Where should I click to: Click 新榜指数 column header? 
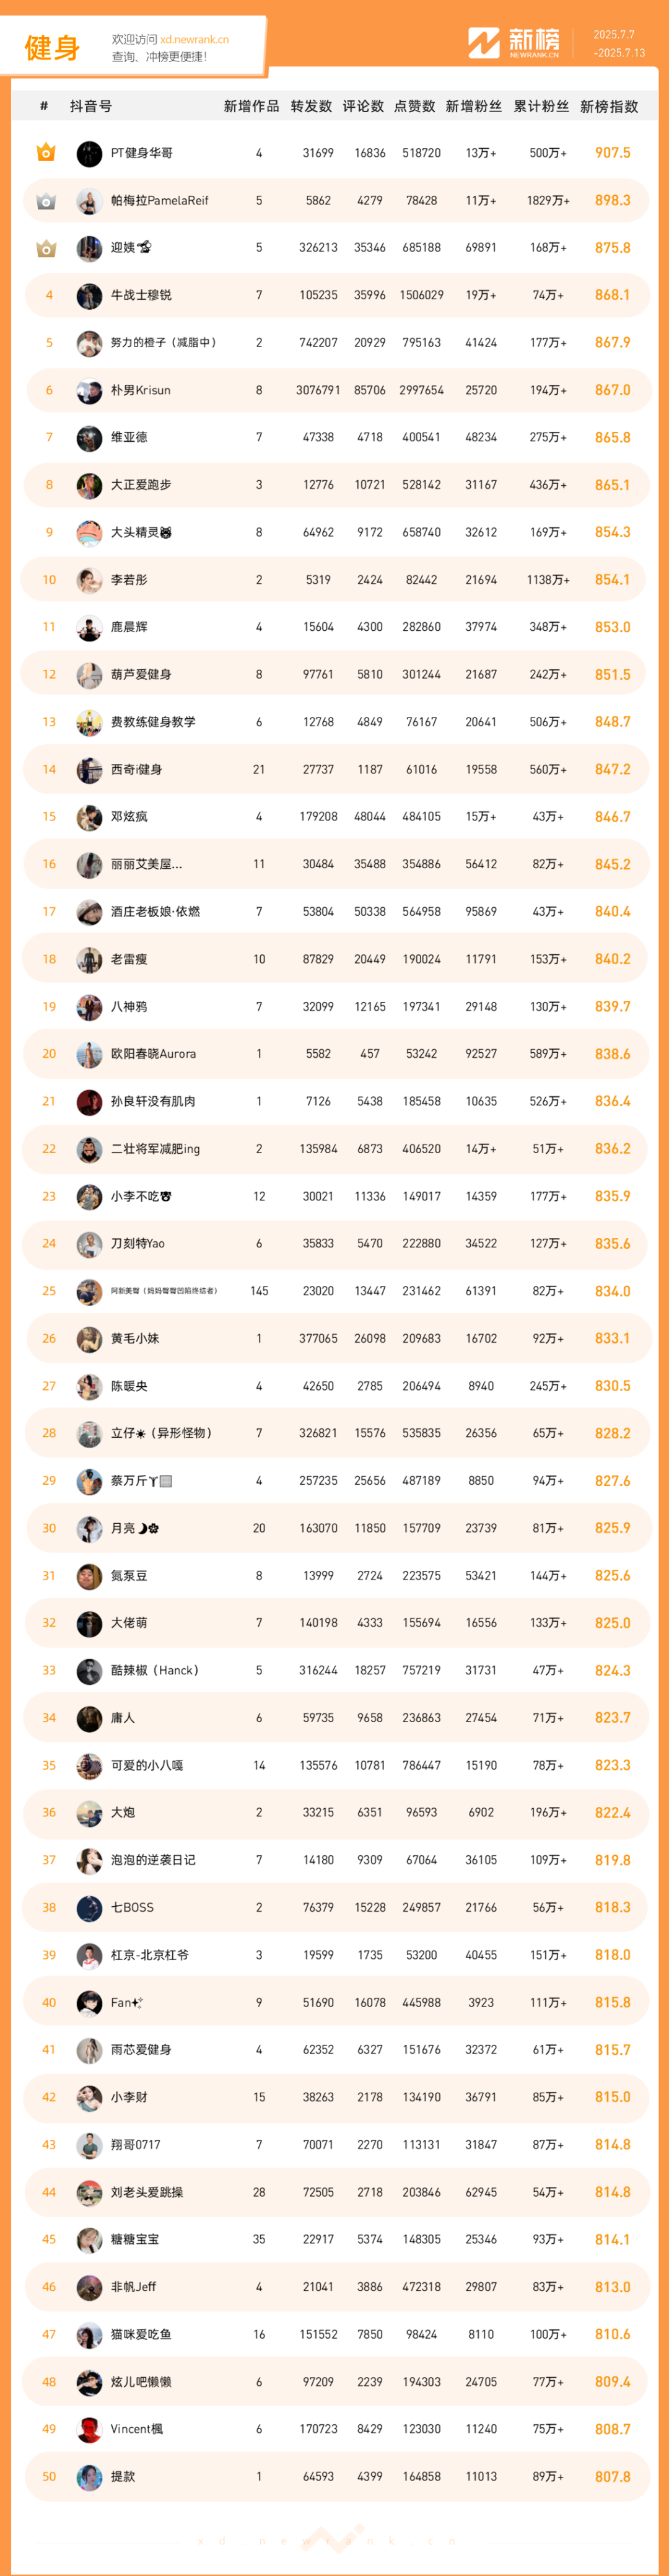coord(609,106)
